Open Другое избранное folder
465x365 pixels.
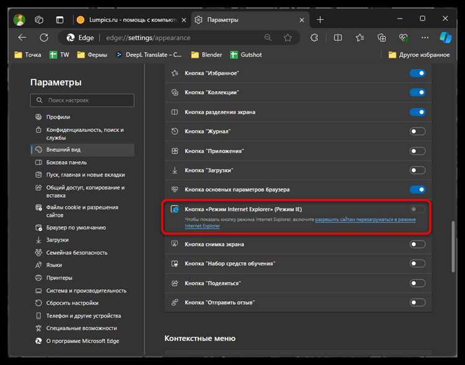point(419,55)
